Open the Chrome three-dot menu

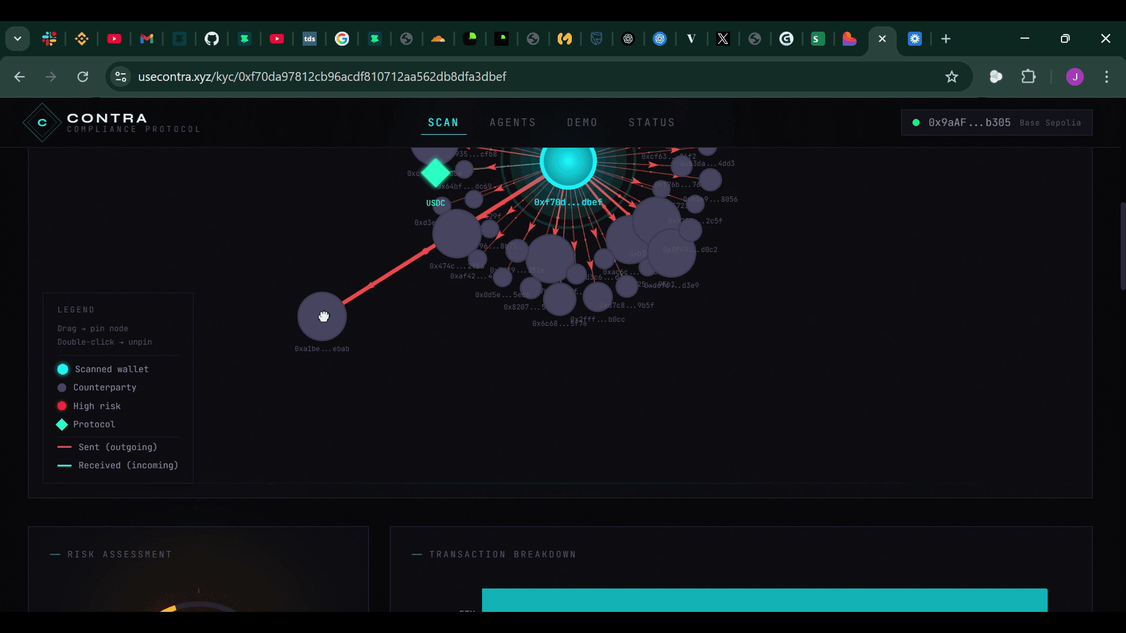1107,77
